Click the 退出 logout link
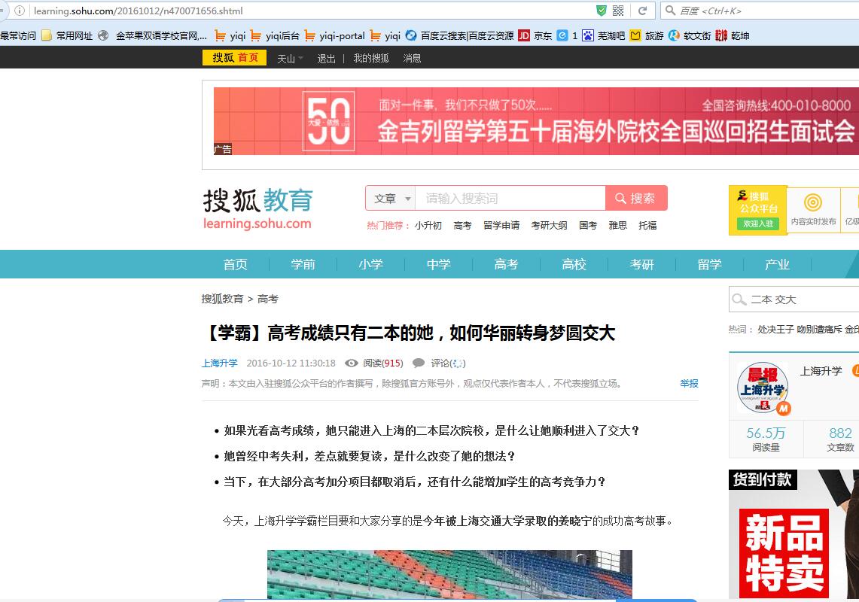 tap(326, 58)
